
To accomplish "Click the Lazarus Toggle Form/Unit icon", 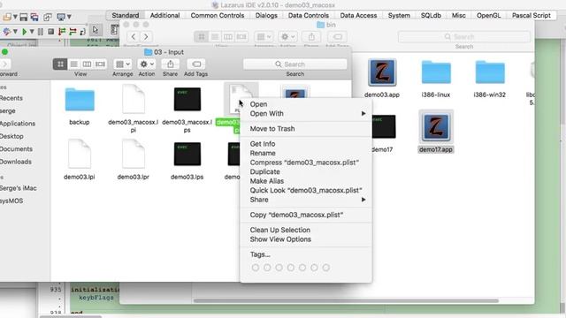I will click(x=47, y=17).
